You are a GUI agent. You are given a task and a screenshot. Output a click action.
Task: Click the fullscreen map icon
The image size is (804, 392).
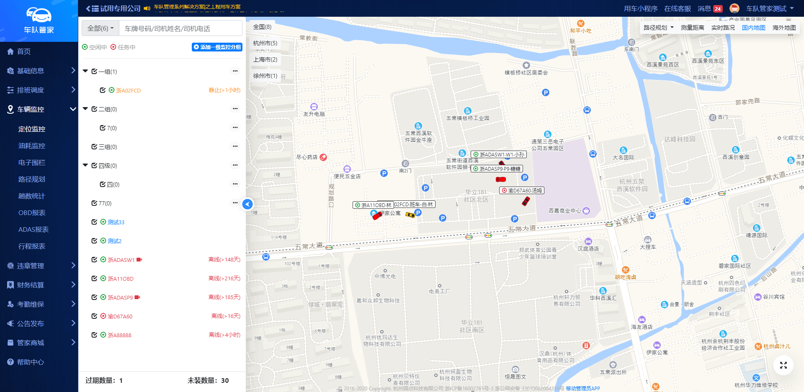tap(783, 365)
